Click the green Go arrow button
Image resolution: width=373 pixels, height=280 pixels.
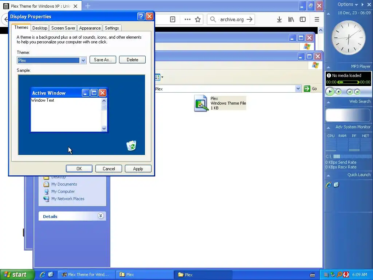tap(307, 89)
